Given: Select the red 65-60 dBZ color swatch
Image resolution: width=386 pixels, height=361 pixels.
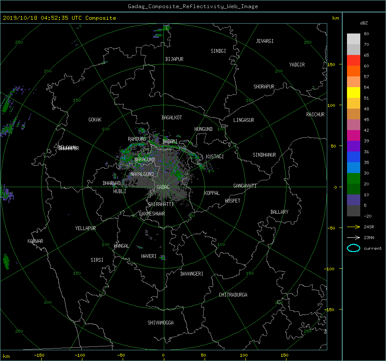Looking at the screenshot, I should point(353,61).
